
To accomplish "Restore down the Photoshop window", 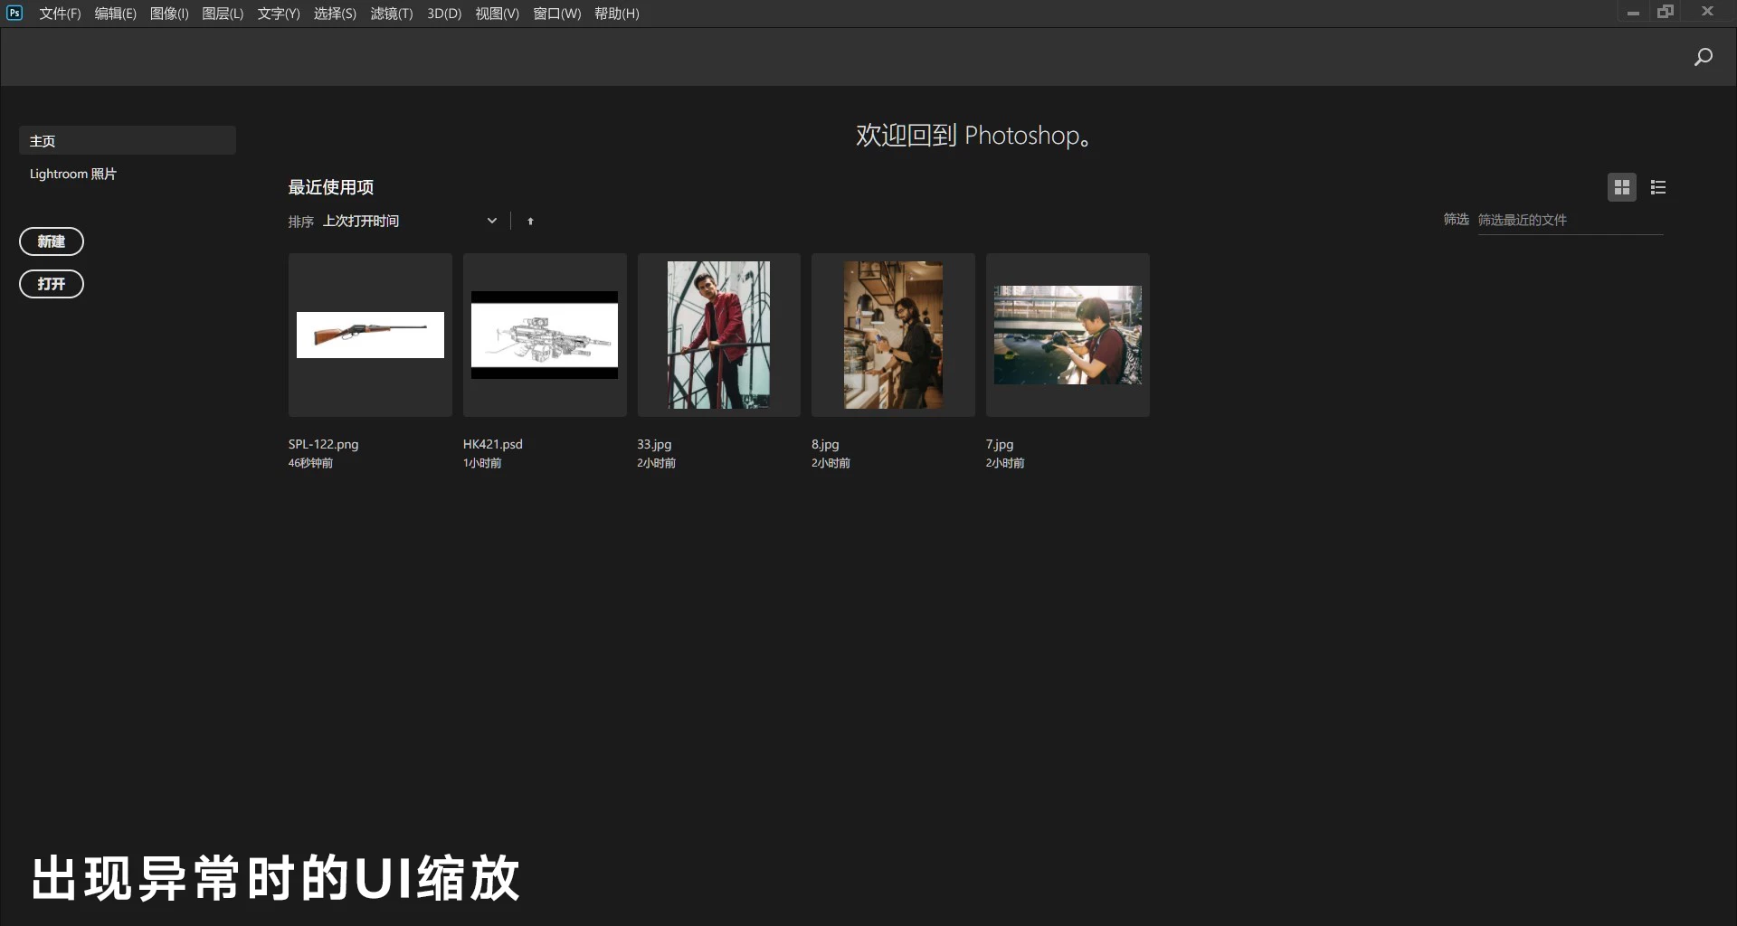I will [1666, 12].
